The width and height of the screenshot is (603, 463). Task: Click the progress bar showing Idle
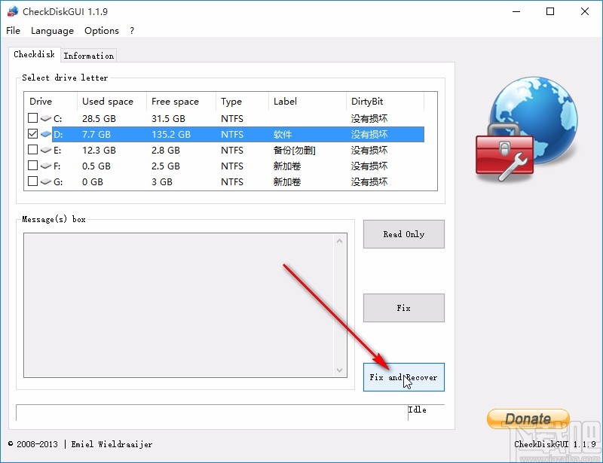230,413
